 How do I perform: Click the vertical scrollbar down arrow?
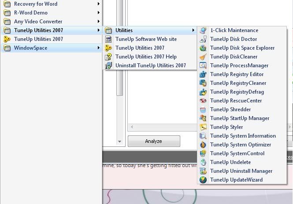(119, 142)
